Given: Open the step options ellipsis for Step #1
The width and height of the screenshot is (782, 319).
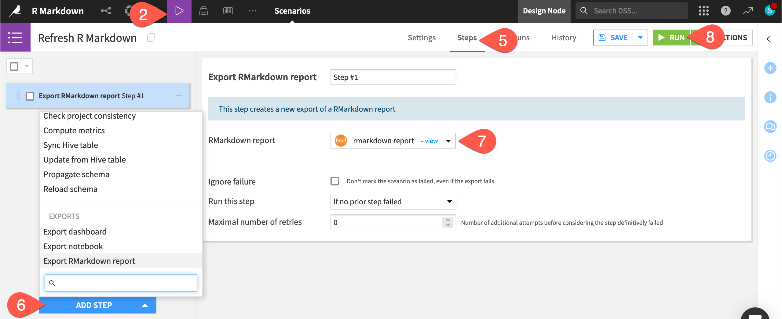Looking at the screenshot, I should point(179,96).
